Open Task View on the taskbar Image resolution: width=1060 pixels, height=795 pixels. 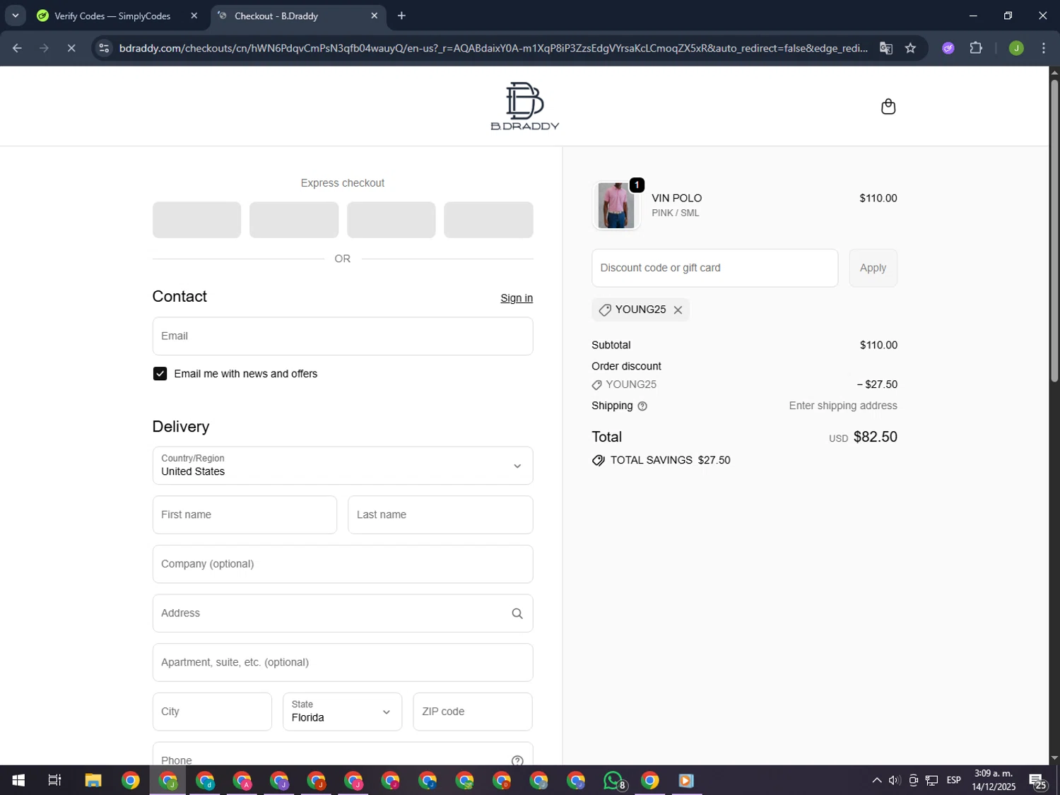pos(54,781)
